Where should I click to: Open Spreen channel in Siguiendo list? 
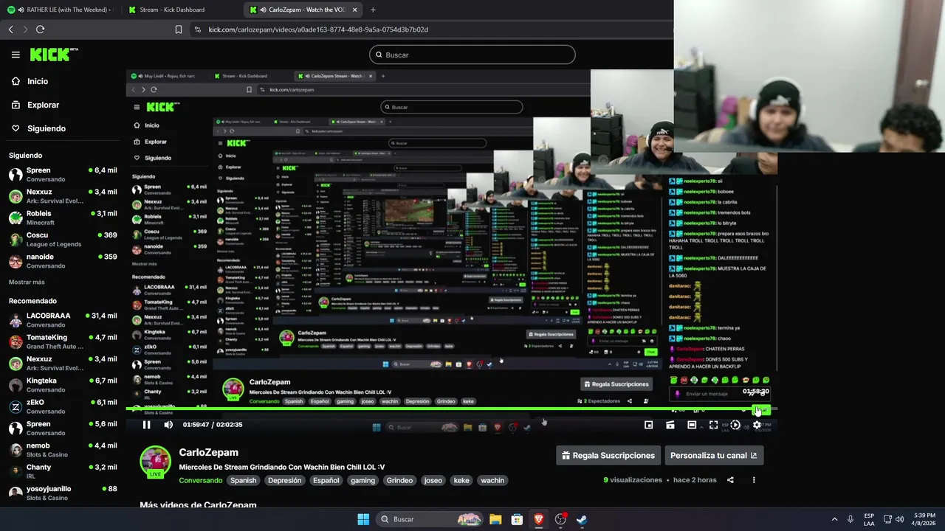(x=63, y=174)
